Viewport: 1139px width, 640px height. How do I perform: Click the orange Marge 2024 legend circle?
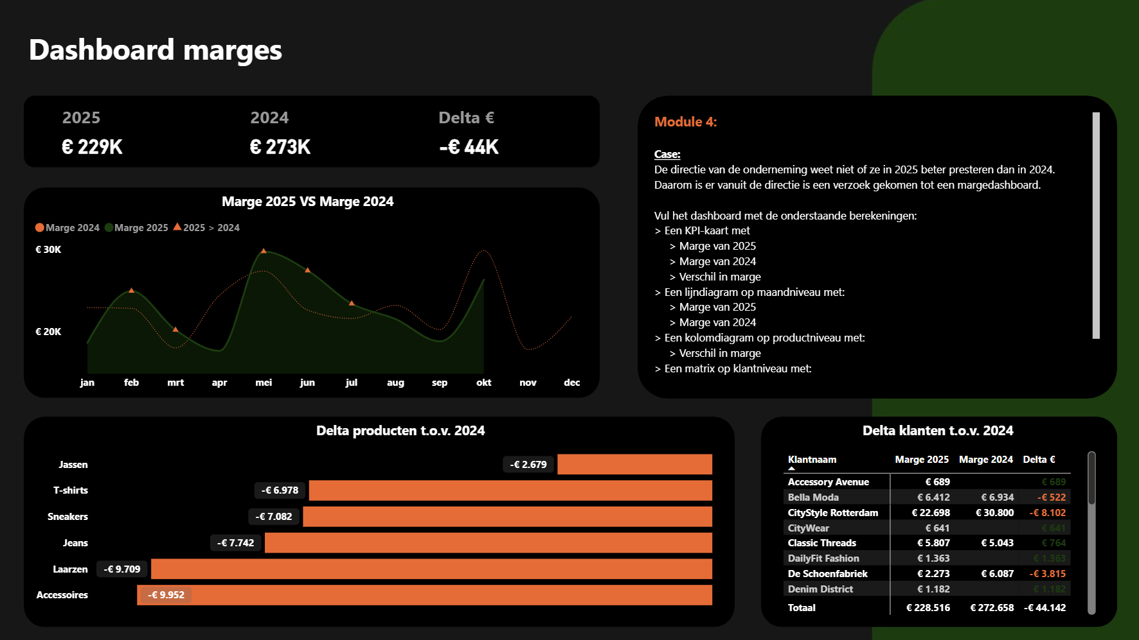click(40, 228)
